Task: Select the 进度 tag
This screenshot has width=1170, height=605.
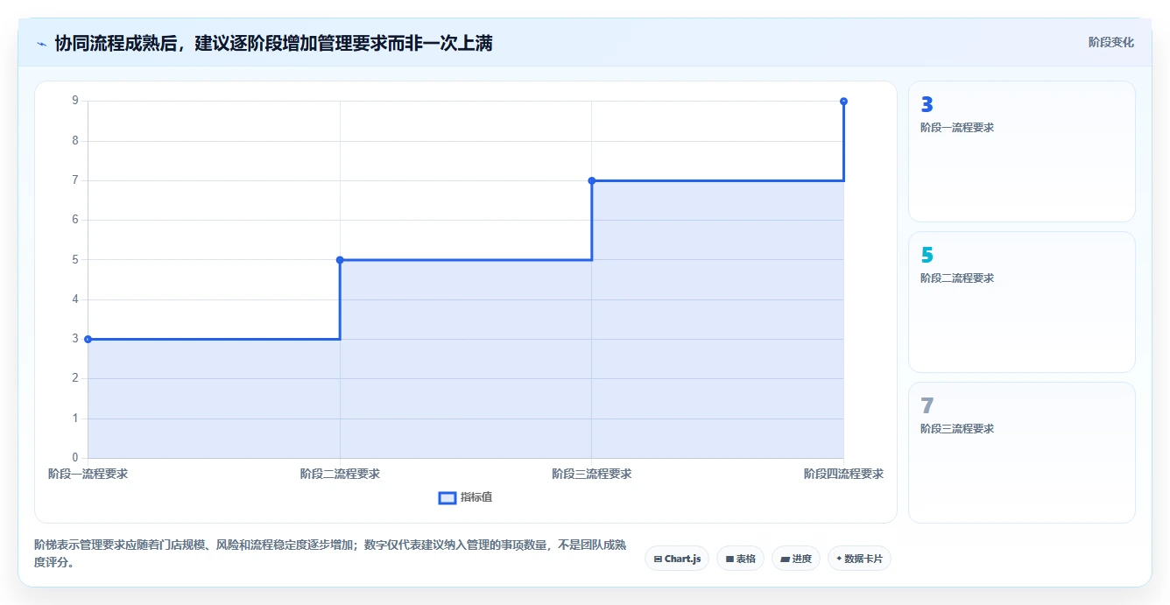Action: [796, 559]
